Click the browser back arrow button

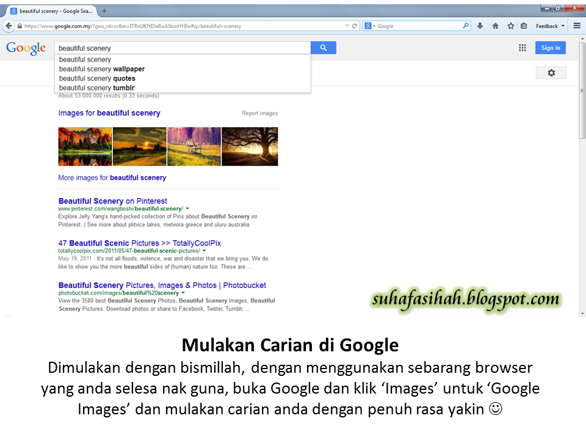click(x=9, y=26)
